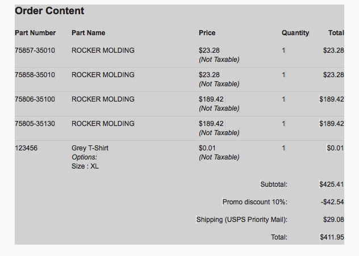The height and width of the screenshot is (256, 359).
Task: Click the -$42.54 discount amount
Action: (x=332, y=202)
